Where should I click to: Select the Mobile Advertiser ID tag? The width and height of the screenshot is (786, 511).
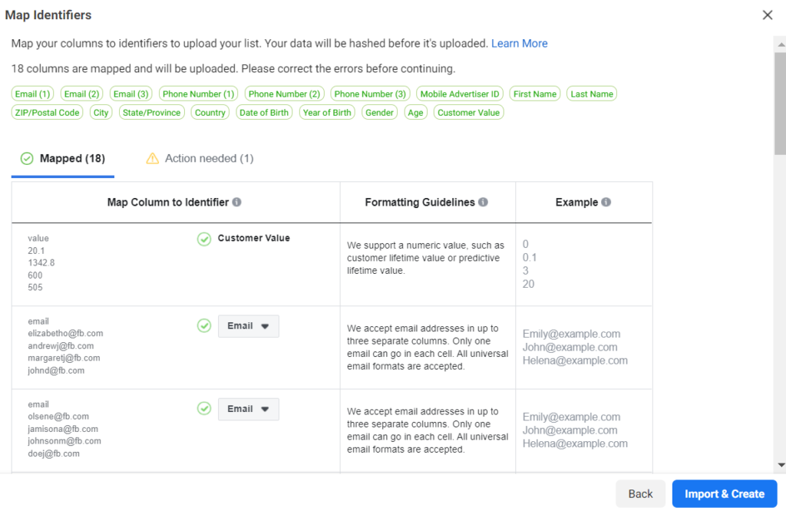(x=459, y=93)
